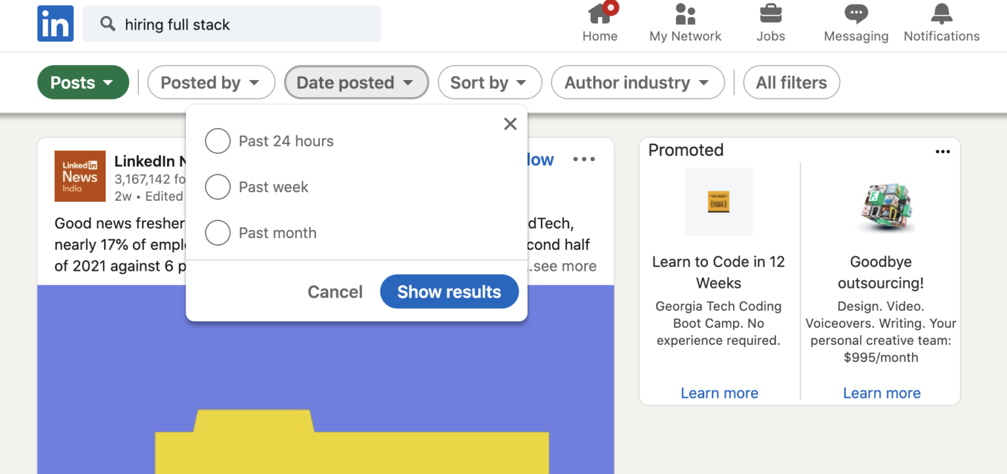Open the Sort by dropdown
1007x474 pixels.
click(489, 83)
